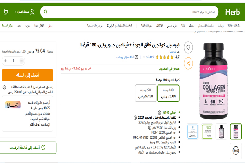Open the مميز specials link
The image size is (245, 163).
(50, 26)
